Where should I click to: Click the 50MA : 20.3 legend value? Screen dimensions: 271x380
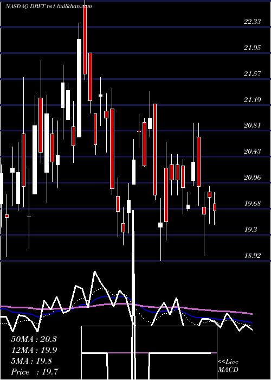(34, 339)
